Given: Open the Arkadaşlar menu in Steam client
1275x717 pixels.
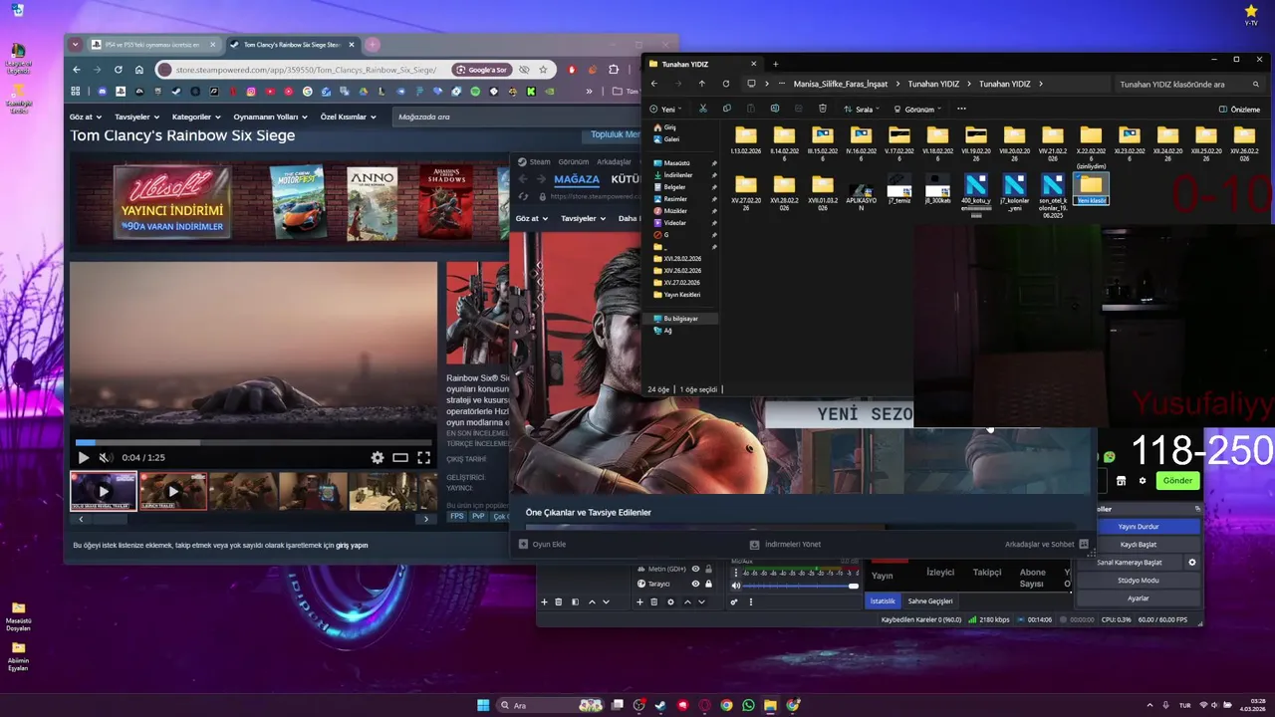Looking at the screenshot, I should (614, 161).
